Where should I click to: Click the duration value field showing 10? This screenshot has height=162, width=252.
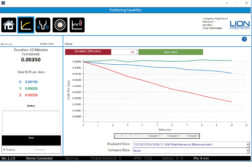123,52
